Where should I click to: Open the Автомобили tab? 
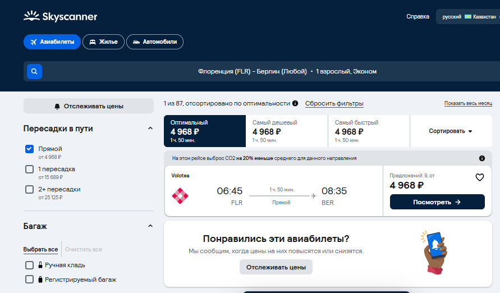pos(155,42)
